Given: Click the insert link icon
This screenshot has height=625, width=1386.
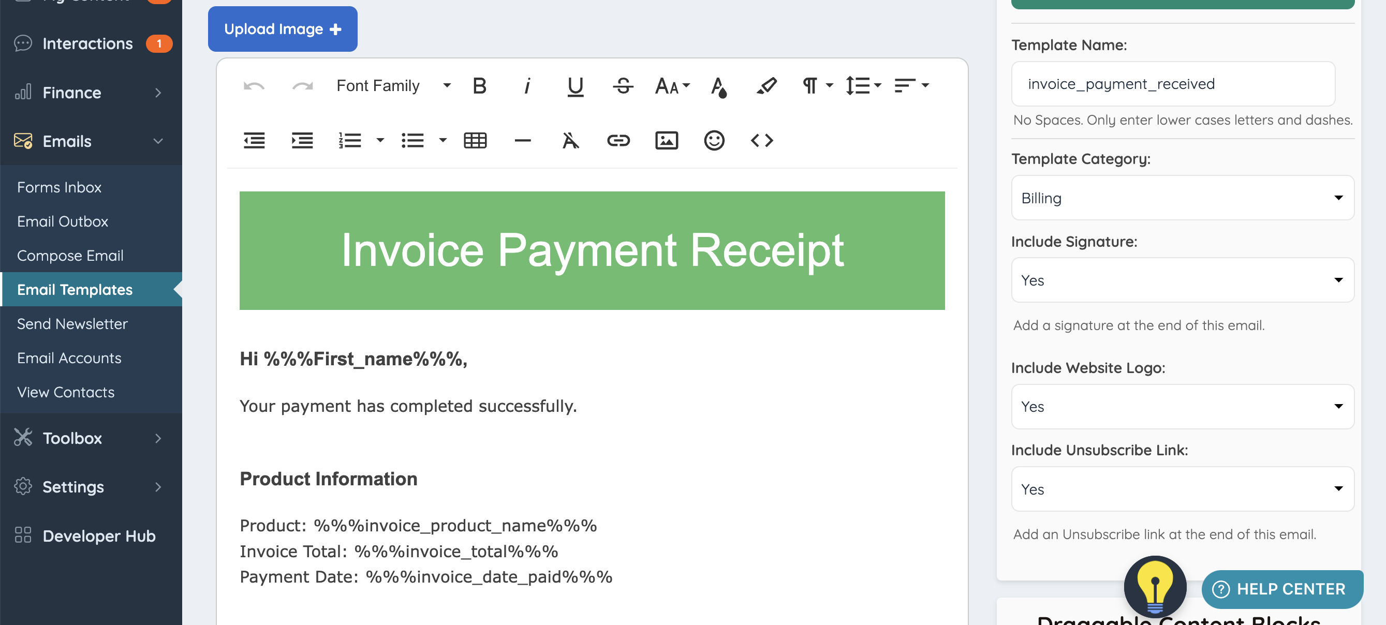Looking at the screenshot, I should (618, 141).
